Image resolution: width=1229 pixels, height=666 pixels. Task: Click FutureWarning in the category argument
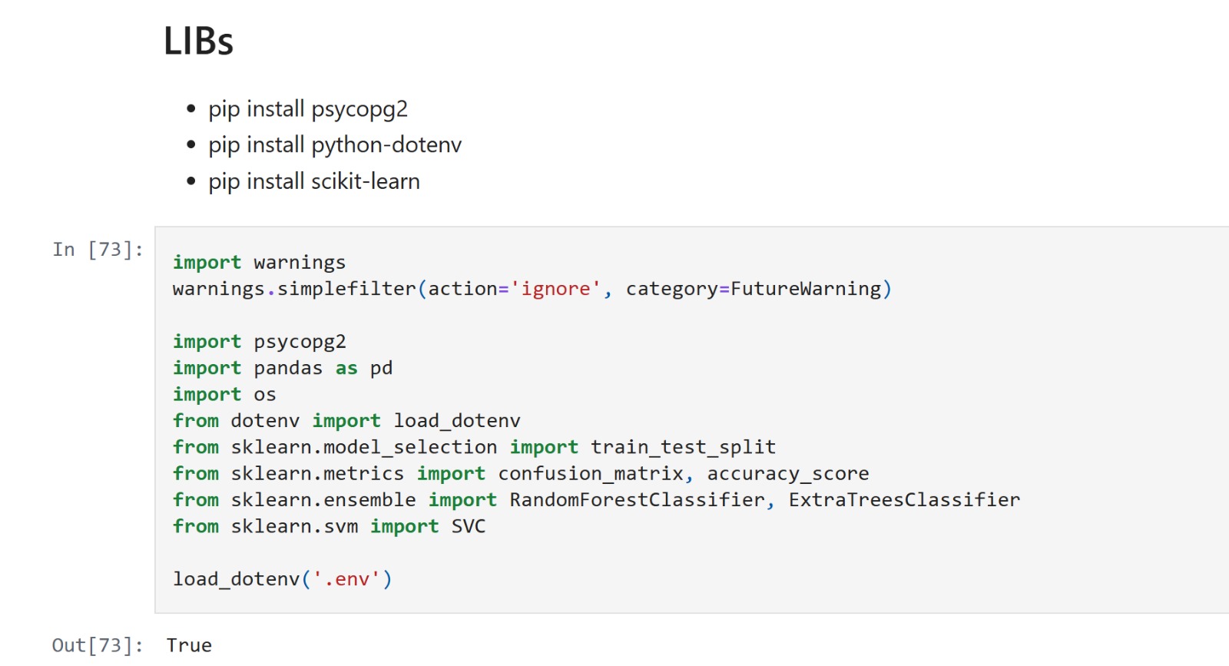[x=806, y=289]
